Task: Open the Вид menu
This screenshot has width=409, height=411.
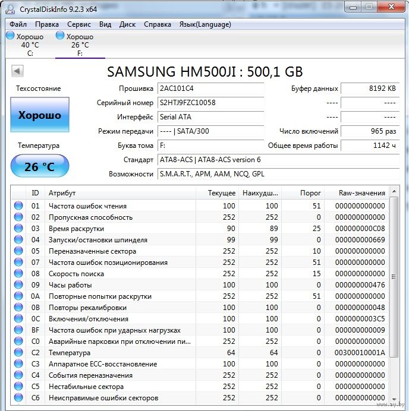Action: 105,24
